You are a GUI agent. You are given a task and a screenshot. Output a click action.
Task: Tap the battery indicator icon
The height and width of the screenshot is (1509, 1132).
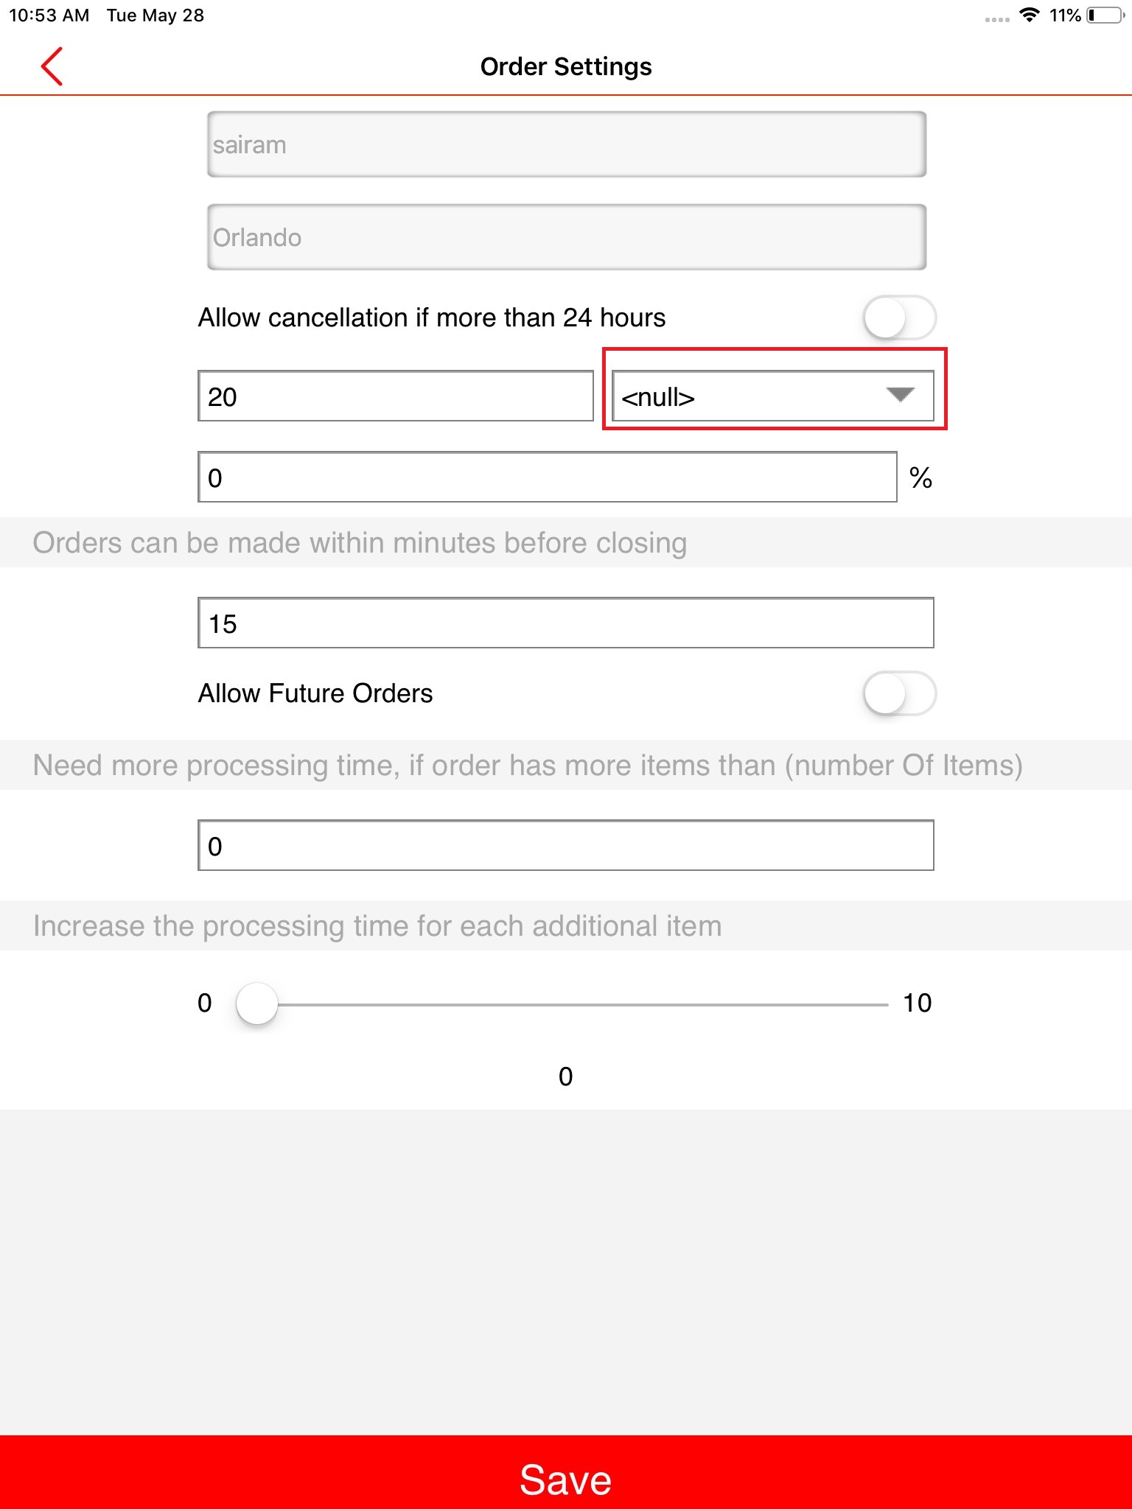(x=1104, y=15)
